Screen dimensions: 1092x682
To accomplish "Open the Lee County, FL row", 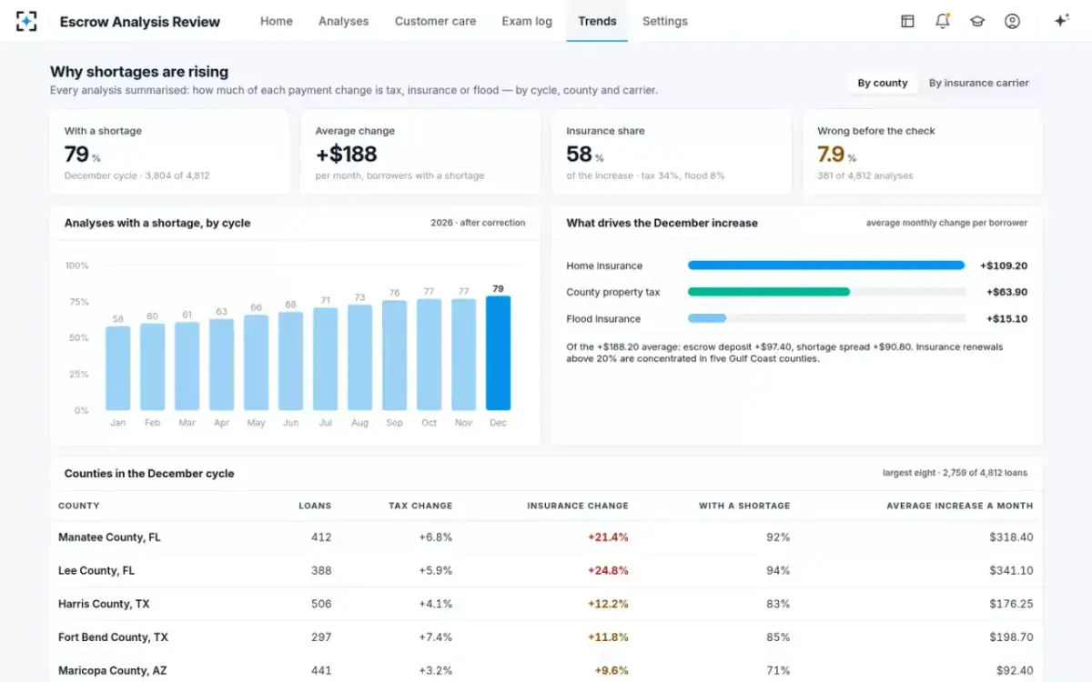I will point(546,570).
